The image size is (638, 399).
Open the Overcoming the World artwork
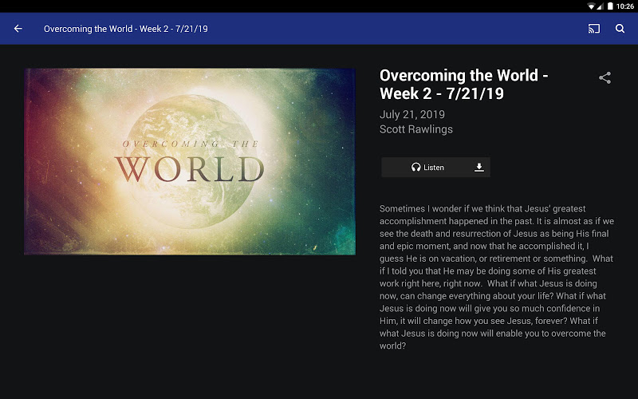click(190, 162)
